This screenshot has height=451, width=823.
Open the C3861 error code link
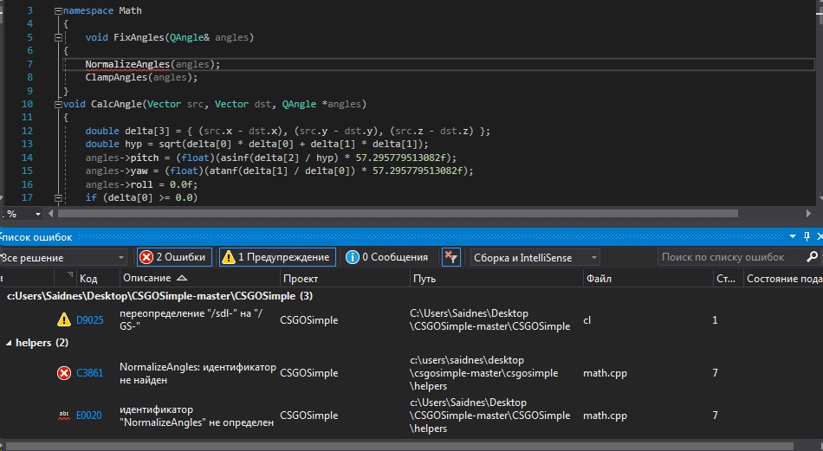click(x=90, y=373)
